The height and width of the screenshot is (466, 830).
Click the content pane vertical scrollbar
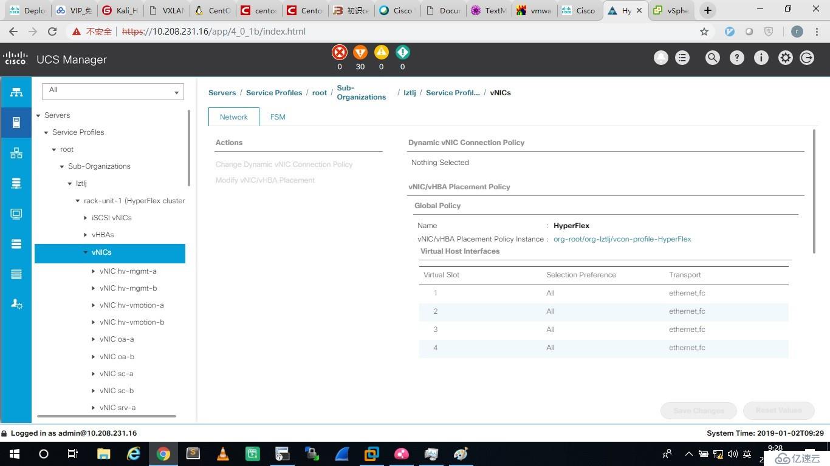(814, 191)
